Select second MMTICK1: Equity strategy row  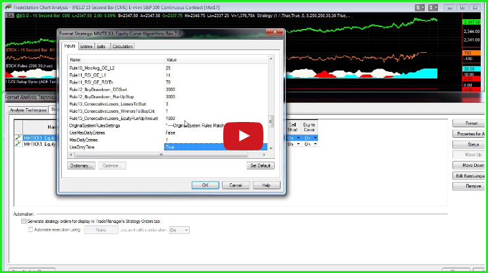pos(40,144)
